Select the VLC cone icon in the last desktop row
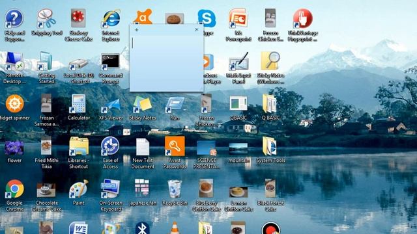417x234 pixels. coord(175,228)
